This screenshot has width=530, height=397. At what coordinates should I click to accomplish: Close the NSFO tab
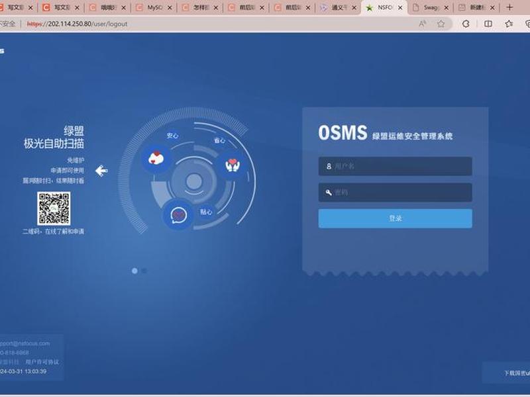tap(400, 7)
